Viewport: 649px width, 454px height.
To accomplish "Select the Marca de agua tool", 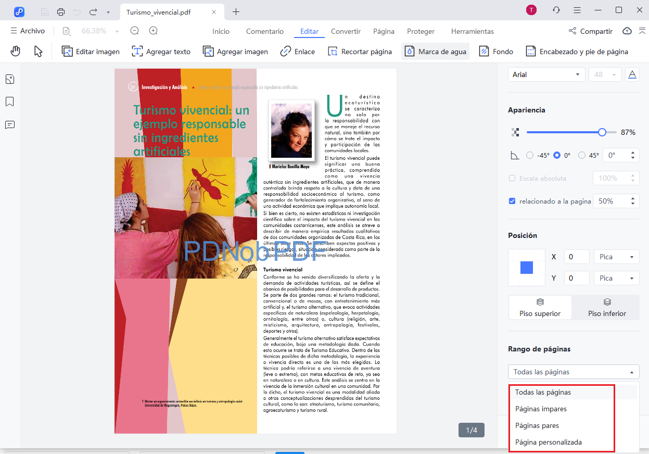I will tap(435, 51).
